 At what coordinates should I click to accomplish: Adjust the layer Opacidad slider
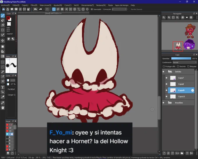tap(181, 58)
